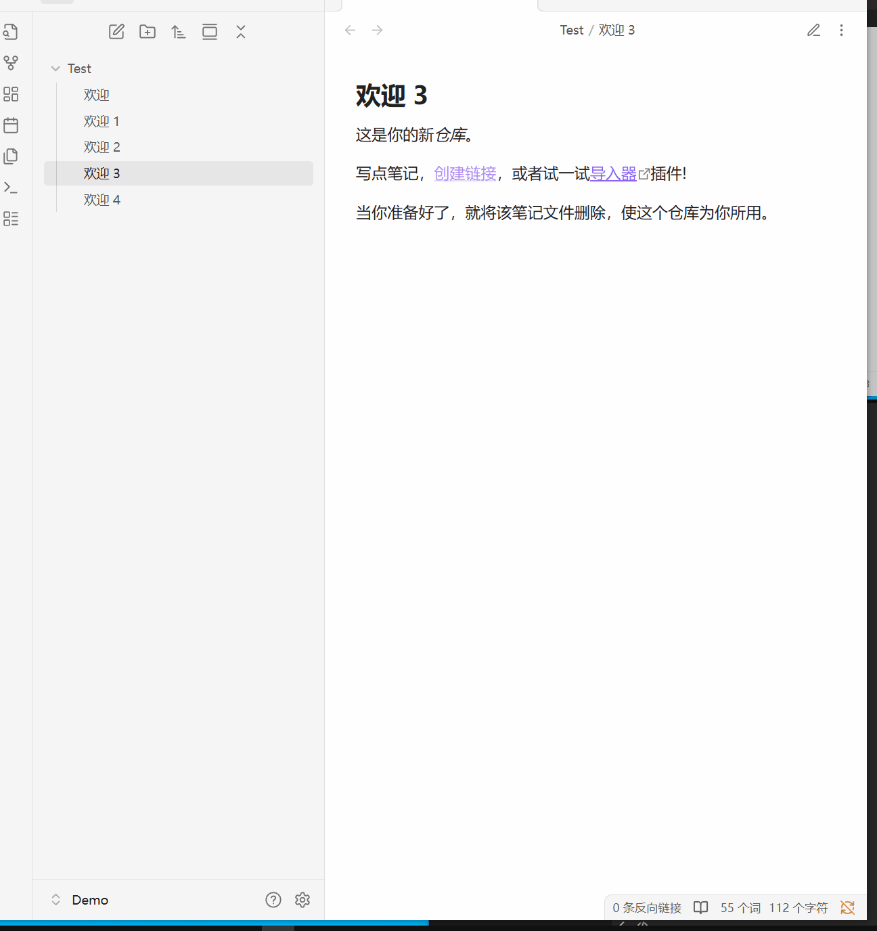Select the 欢迎 4 note
Image resolution: width=877 pixels, height=931 pixels.
[x=102, y=200]
